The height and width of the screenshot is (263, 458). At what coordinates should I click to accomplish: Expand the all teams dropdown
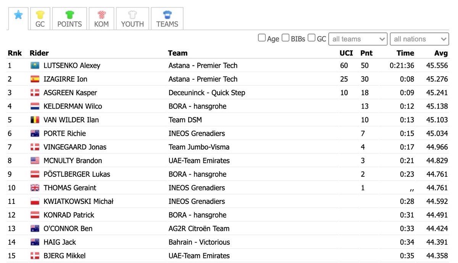pyautogui.click(x=358, y=39)
